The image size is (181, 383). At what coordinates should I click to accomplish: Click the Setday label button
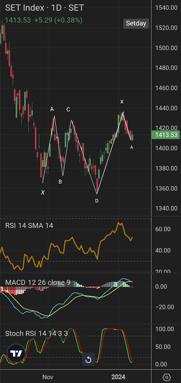pos(136,23)
